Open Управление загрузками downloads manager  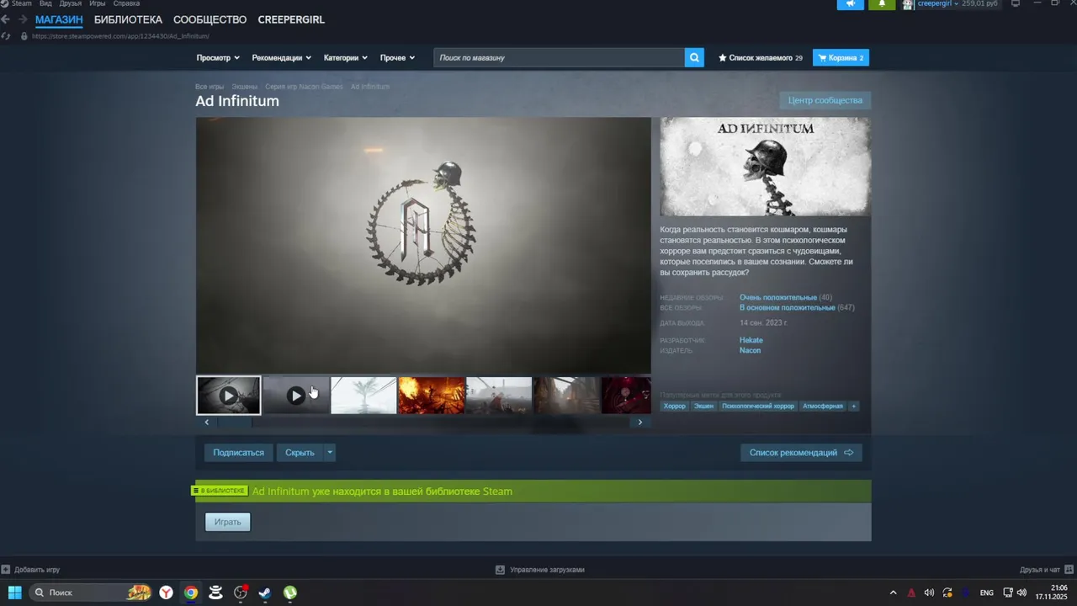540,570
